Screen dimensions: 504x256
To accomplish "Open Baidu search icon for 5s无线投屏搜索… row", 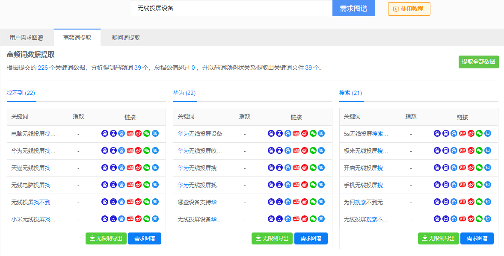I will click(437, 133).
